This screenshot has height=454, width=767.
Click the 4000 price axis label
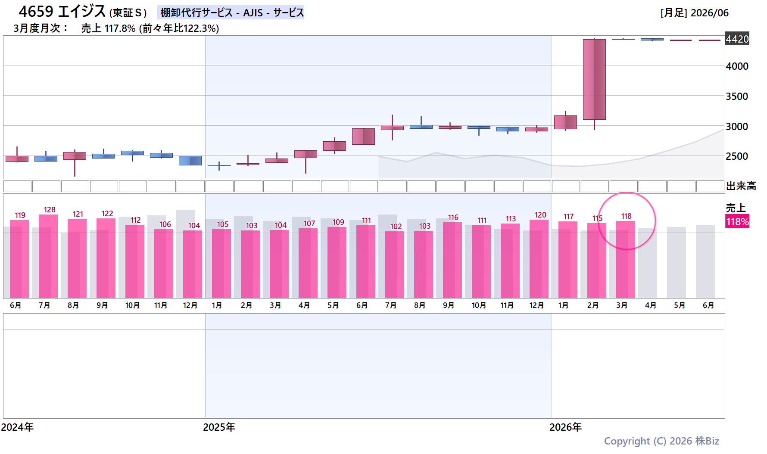(x=737, y=66)
